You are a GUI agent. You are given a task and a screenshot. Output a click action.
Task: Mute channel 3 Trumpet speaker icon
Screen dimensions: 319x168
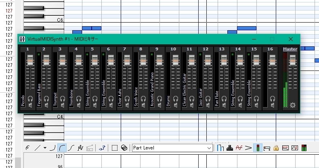(x=63, y=105)
